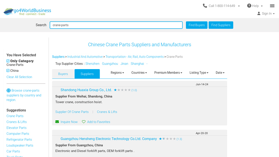Click Industrial And Automotive breadcrumb

85,57
